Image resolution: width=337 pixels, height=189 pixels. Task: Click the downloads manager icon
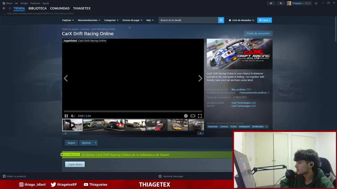[x=160, y=176]
